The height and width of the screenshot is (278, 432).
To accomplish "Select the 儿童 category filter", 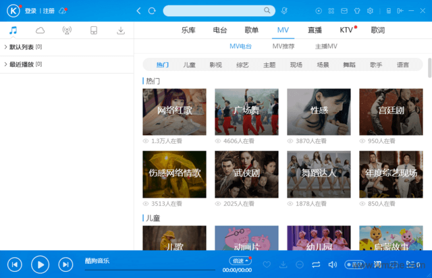I will pyautogui.click(x=189, y=65).
